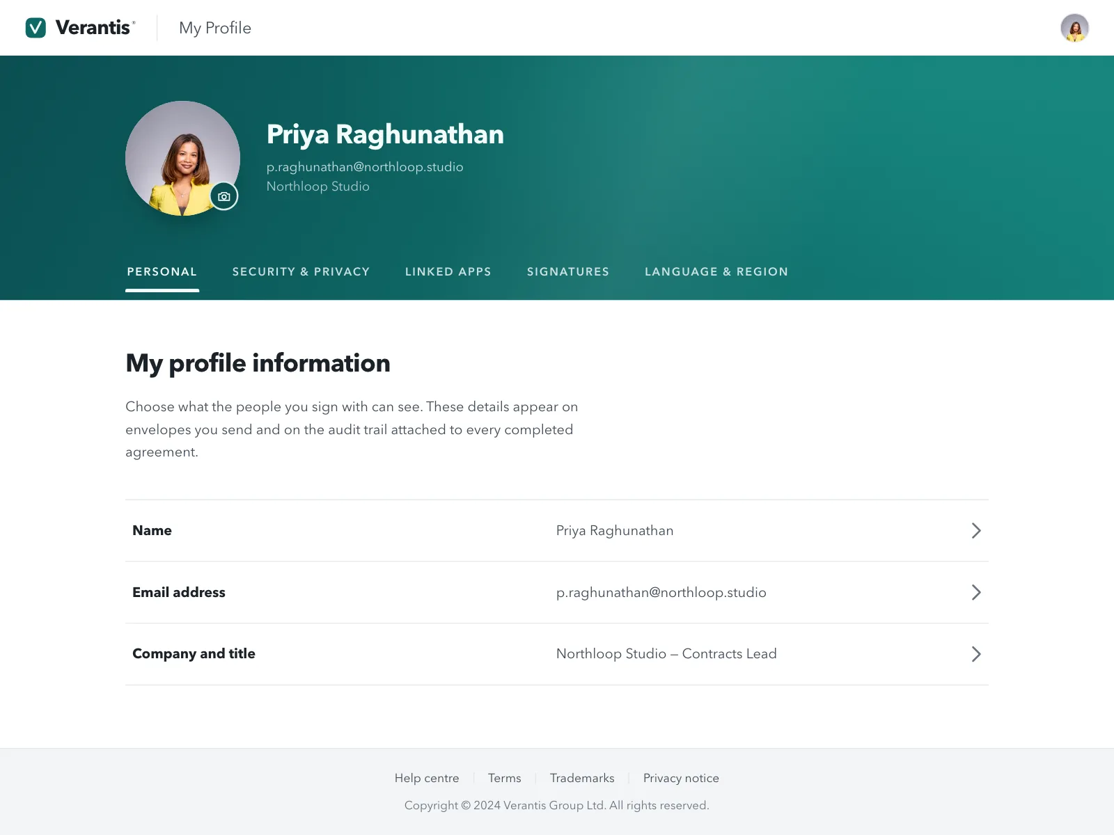Click Northloop Studio text in the banner
The image size is (1114, 835).
[318, 186]
